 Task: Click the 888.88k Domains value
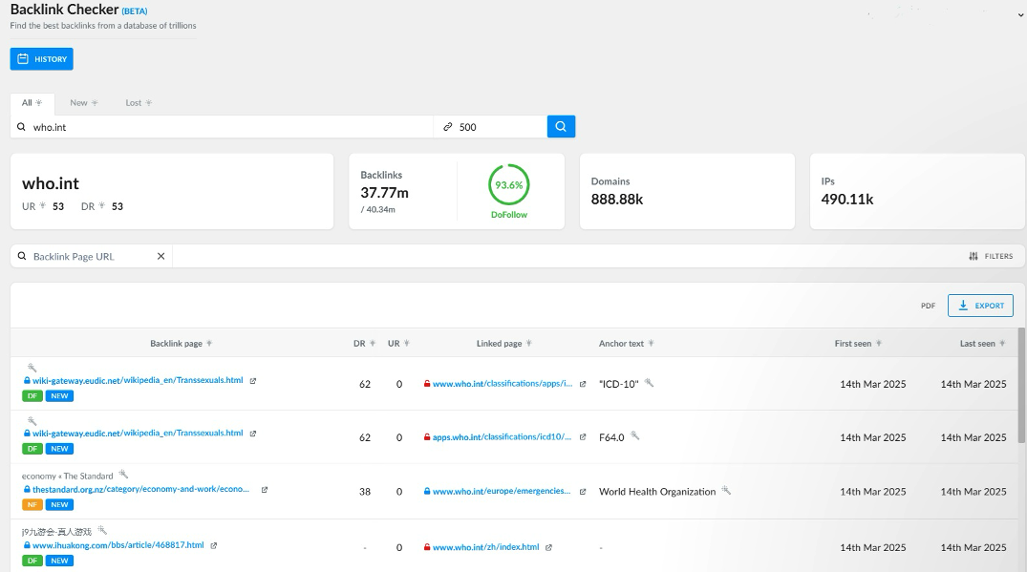point(617,200)
